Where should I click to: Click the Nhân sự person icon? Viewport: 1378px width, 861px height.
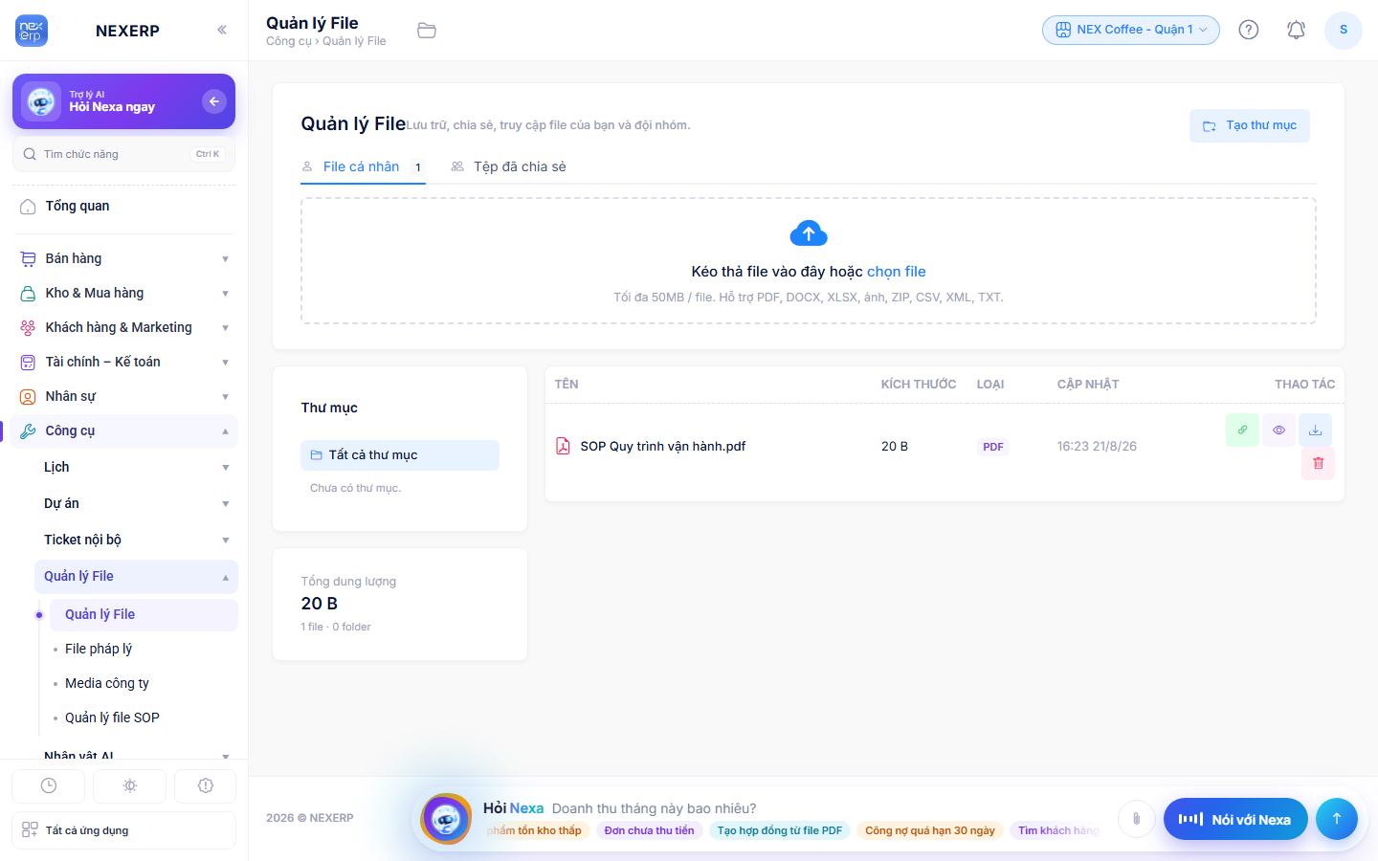point(28,397)
